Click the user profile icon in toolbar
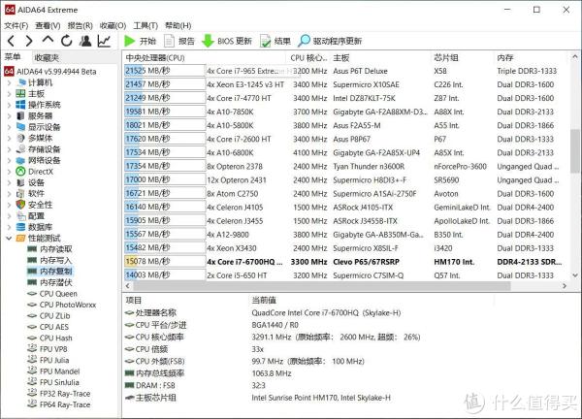 pyautogui.click(x=85, y=41)
